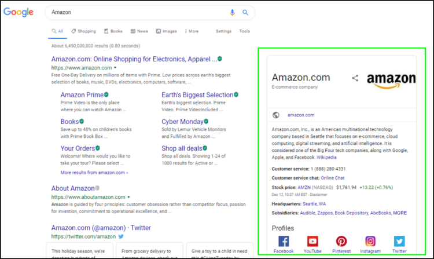Image resolution: width=434 pixels, height=259 pixels.
Task: Switch to the News tab
Action: pos(139,31)
